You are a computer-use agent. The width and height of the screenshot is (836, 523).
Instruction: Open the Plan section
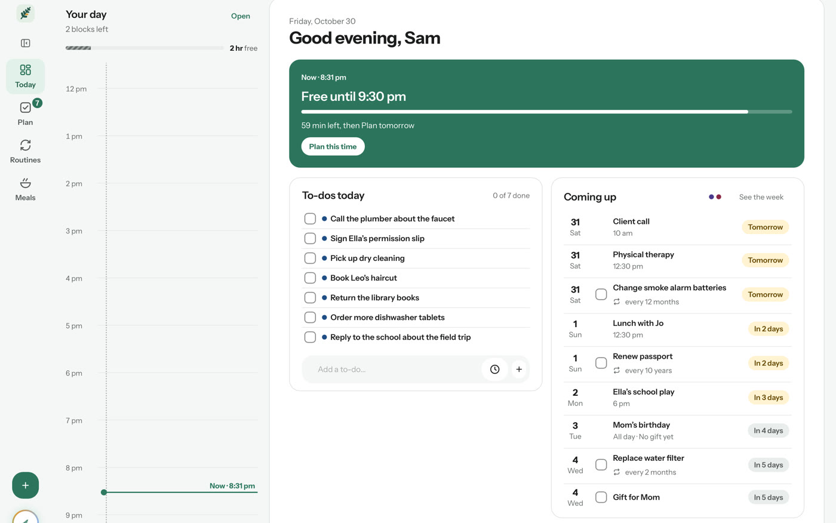pos(25,114)
